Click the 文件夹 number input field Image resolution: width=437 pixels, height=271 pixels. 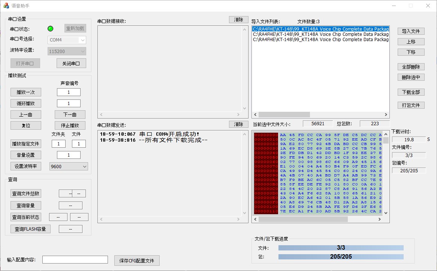pyautogui.click(x=58, y=144)
